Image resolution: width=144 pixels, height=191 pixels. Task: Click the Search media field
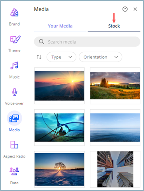pyautogui.click(x=87, y=42)
